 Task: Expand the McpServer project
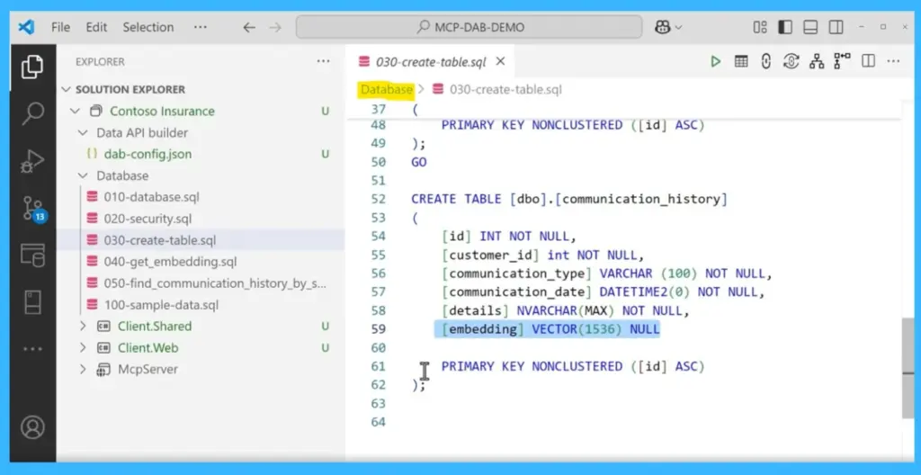coord(83,369)
